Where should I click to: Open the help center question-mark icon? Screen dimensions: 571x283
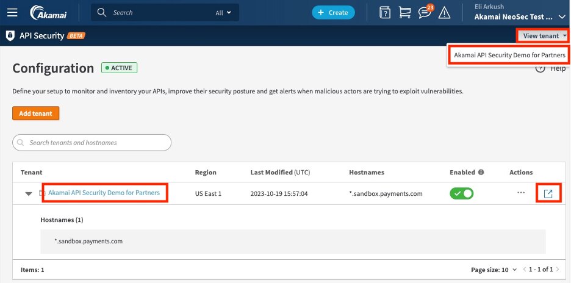(x=385, y=13)
